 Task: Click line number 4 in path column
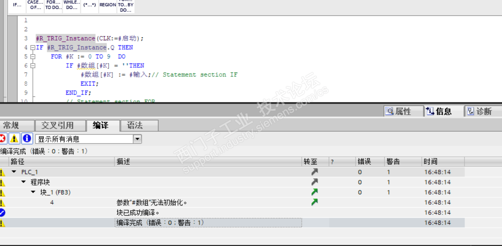click(52, 203)
